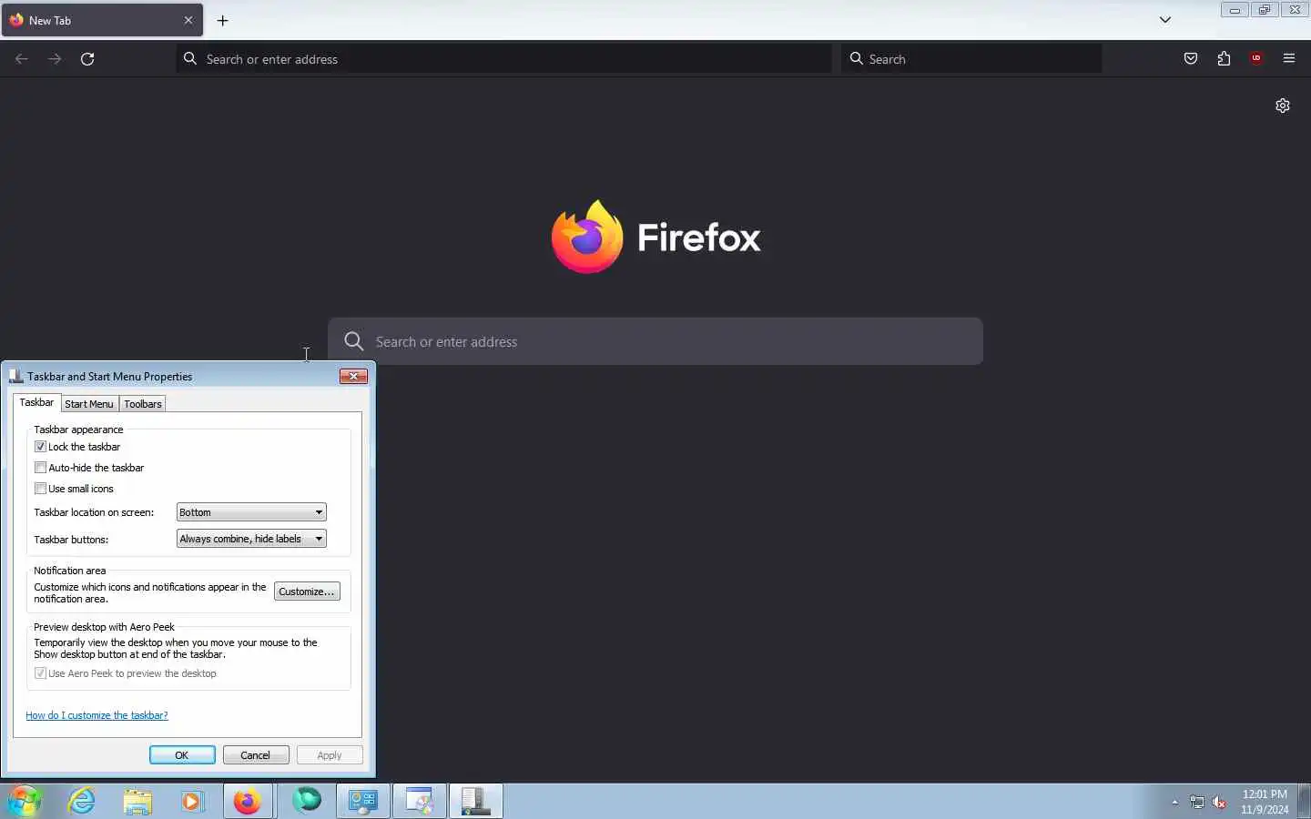Image resolution: width=1311 pixels, height=819 pixels.
Task: Click the network status tray icon
Action: (1197, 803)
